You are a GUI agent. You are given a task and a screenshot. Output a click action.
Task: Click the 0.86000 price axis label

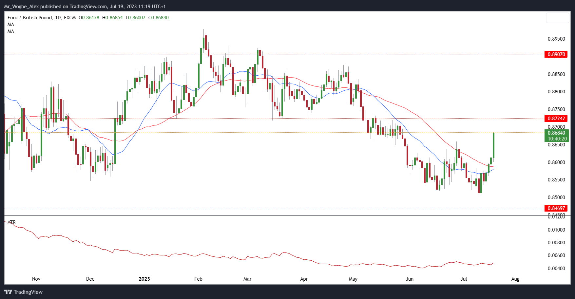pos(556,162)
